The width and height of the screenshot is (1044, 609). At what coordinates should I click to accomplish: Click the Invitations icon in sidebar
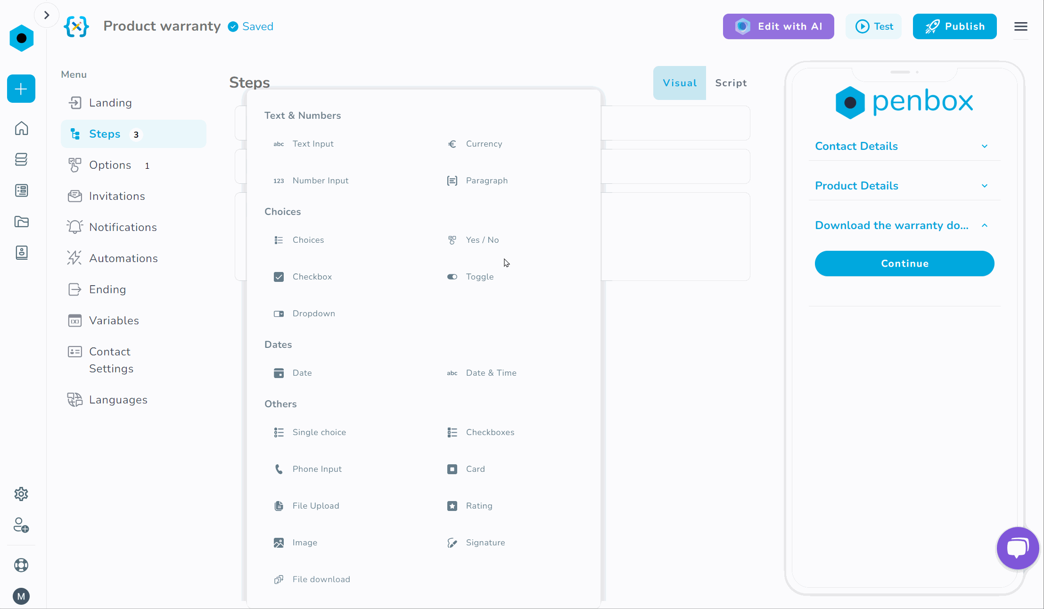tap(74, 196)
